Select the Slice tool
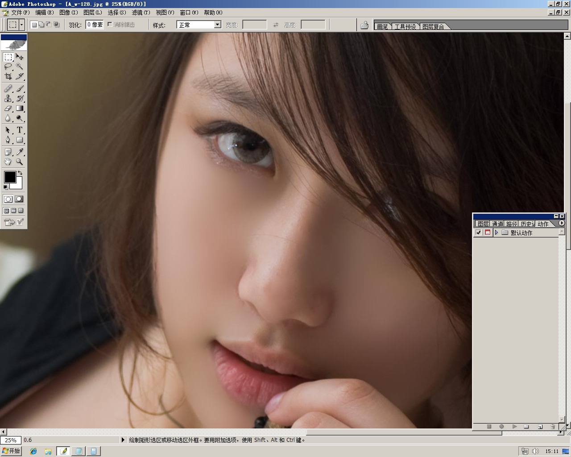The width and height of the screenshot is (571, 457). click(x=20, y=76)
